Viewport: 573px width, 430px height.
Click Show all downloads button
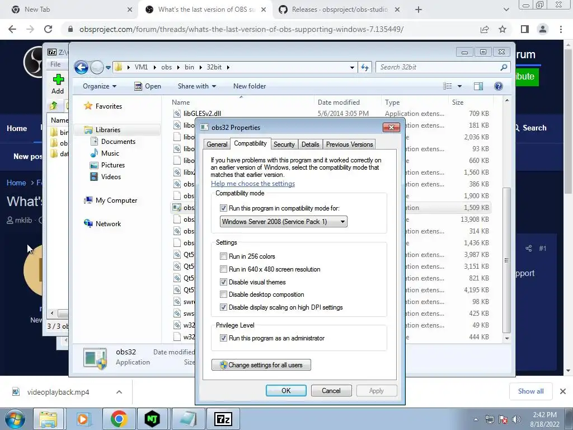click(x=530, y=391)
